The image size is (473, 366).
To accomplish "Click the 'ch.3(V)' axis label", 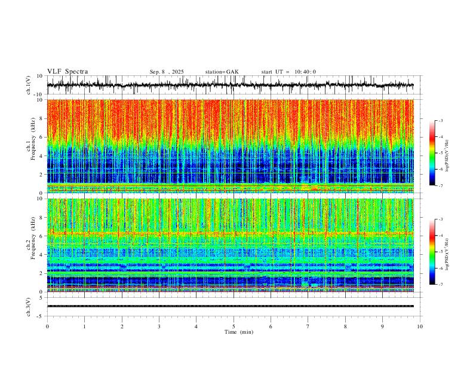I will point(29,307).
